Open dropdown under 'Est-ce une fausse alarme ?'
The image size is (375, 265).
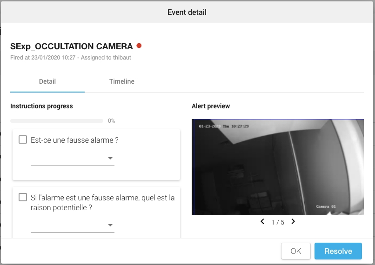pyautogui.click(x=72, y=159)
